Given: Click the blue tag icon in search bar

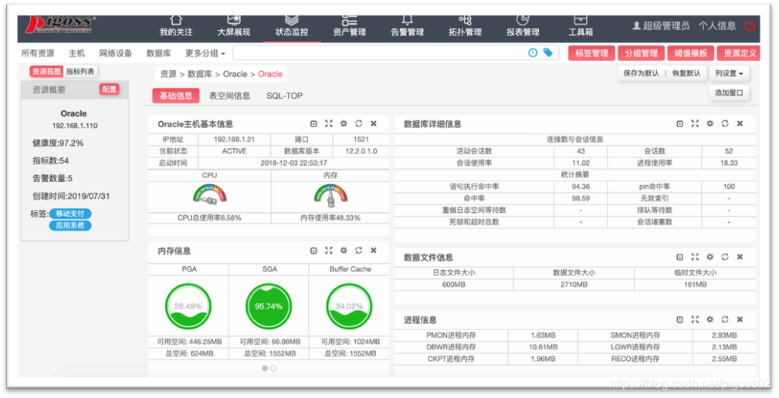Looking at the screenshot, I should click(548, 52).
